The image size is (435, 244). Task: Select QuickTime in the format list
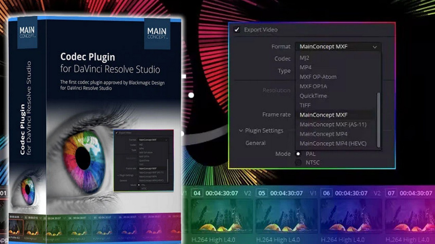[x=313, y=96]
